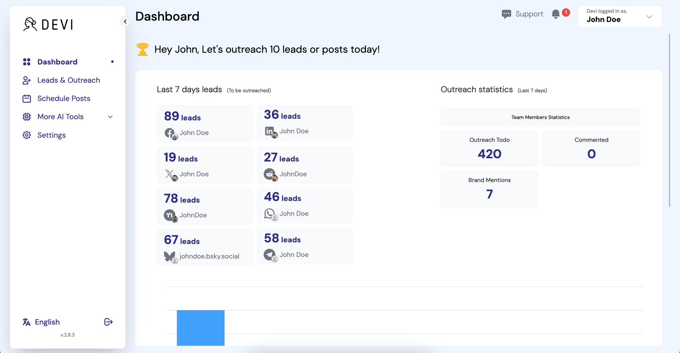
Task: Open the John Doe account dropdown
Action: 650,17
